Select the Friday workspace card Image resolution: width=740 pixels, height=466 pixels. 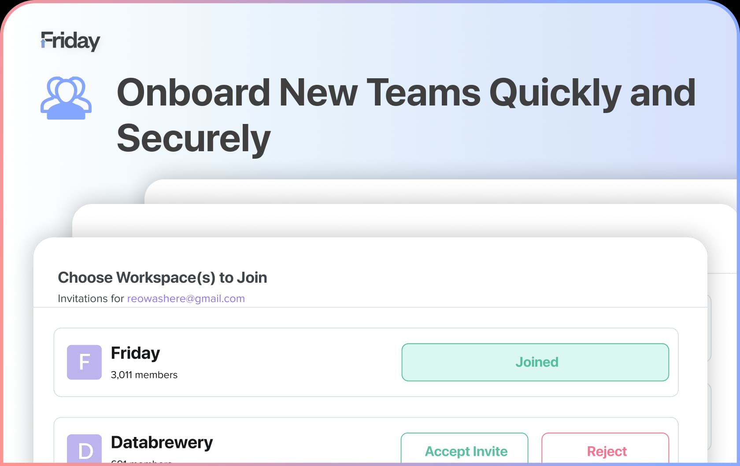point(366,362)
